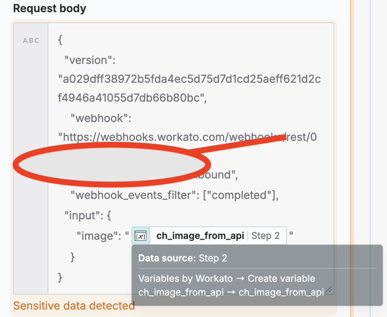Click the Data source: Step 2 tooltip header
The image size is (387, 317).
182,258
